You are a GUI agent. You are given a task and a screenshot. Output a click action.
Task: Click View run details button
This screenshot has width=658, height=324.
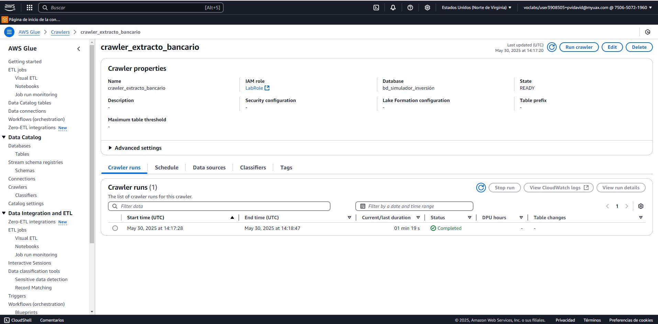621,188
